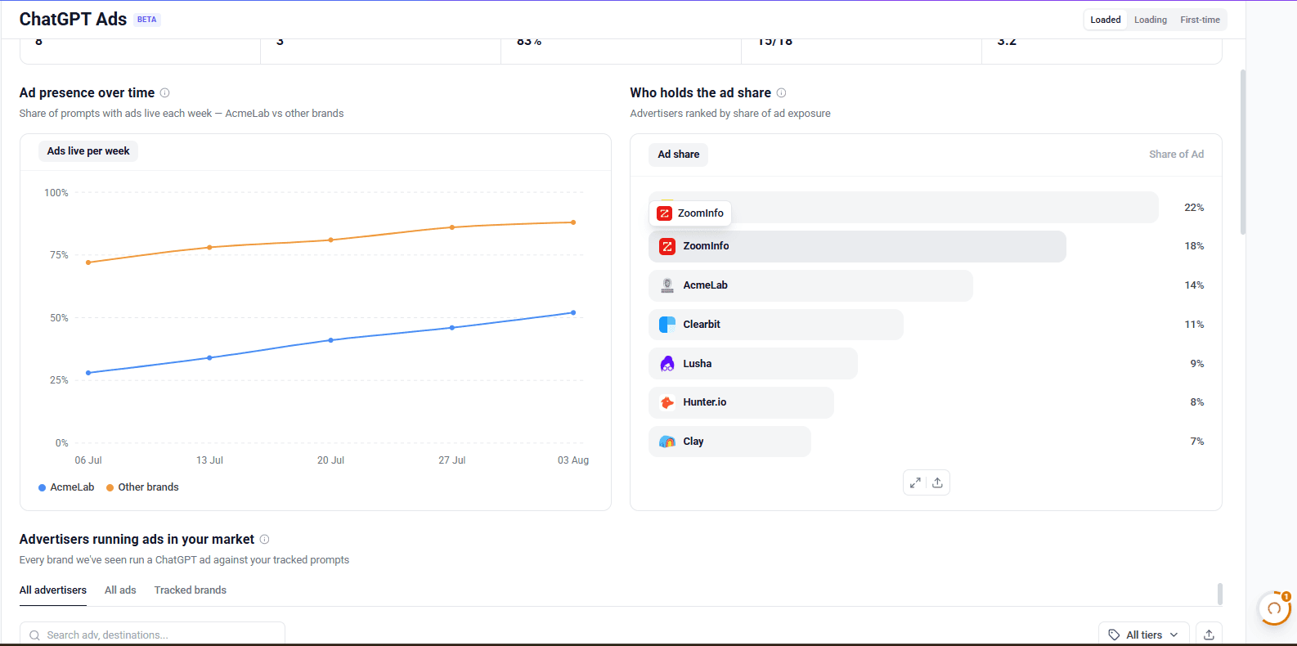Click the main page vertical scrollbar
The width and height of the screenshot is (1297, 646).
[x=1243, y=152]
